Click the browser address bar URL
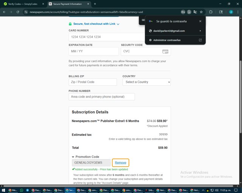 pyautogui.click(x=86, y=12)
